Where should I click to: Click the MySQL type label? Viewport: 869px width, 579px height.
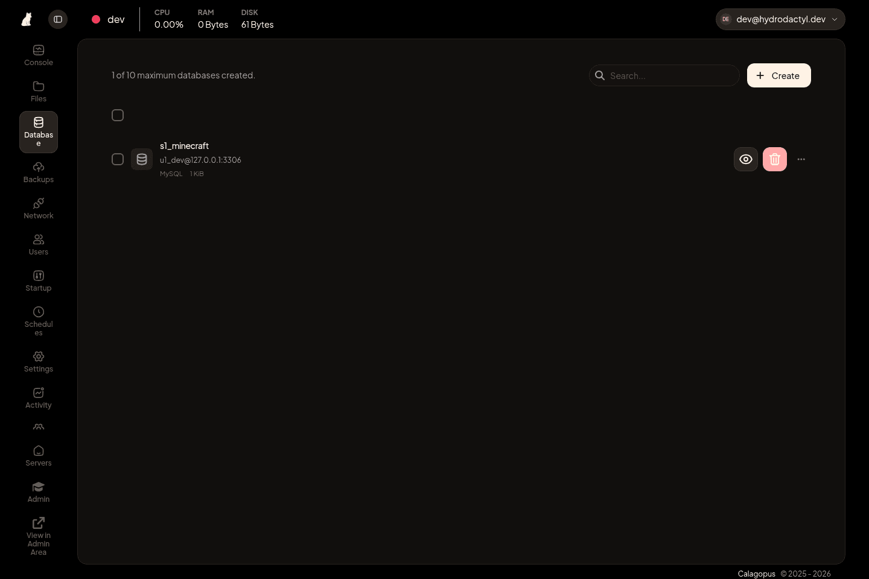pos(171,174)
